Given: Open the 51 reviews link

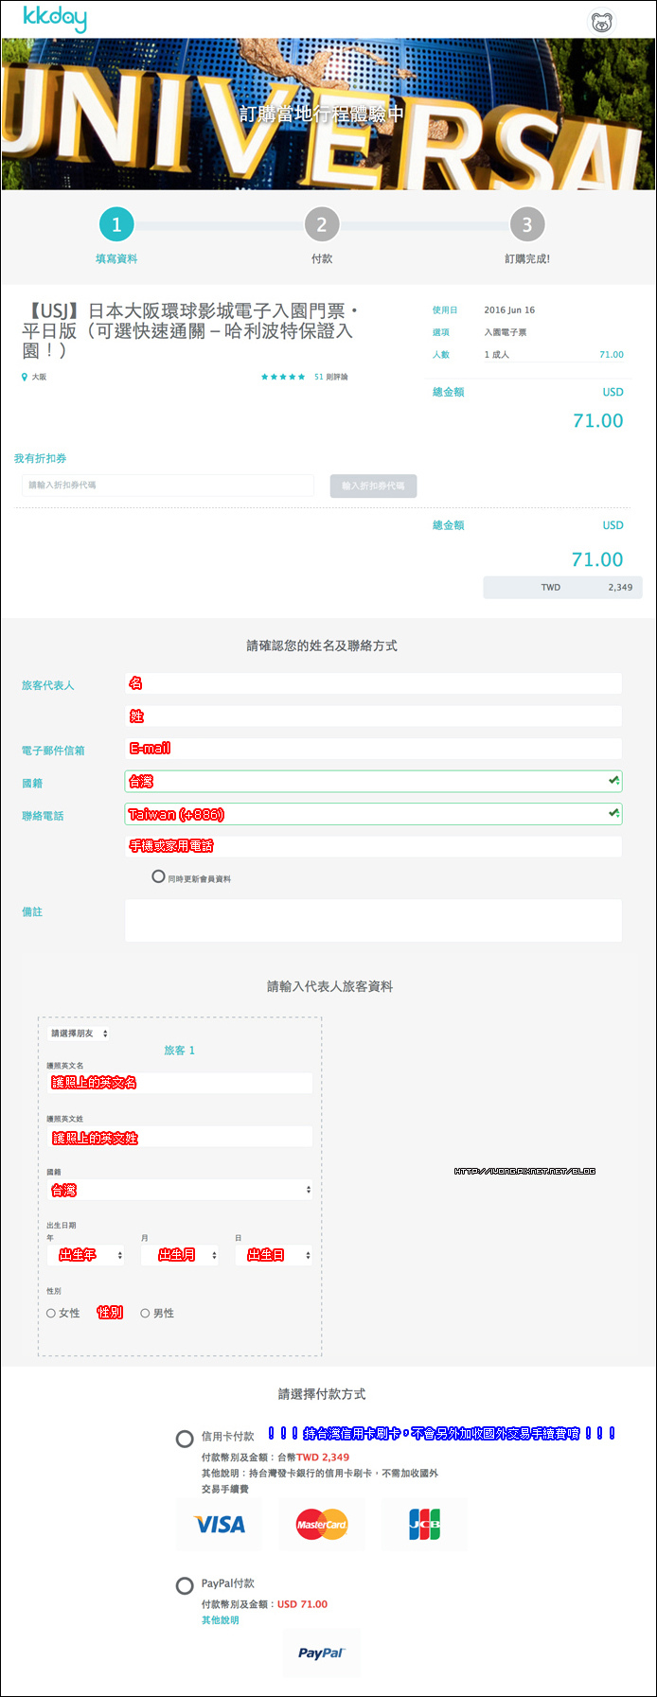Looking at the screenshot, I should [330, 377].
